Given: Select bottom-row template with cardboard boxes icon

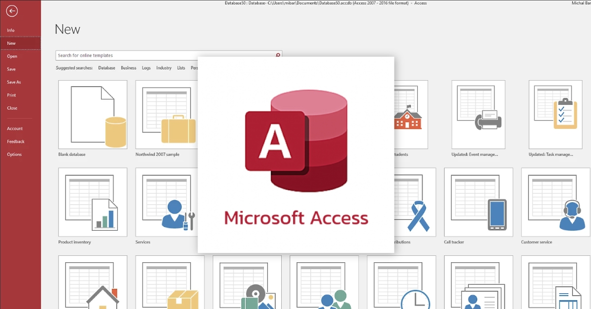Looking at the screenshot, I should [170, 282].
